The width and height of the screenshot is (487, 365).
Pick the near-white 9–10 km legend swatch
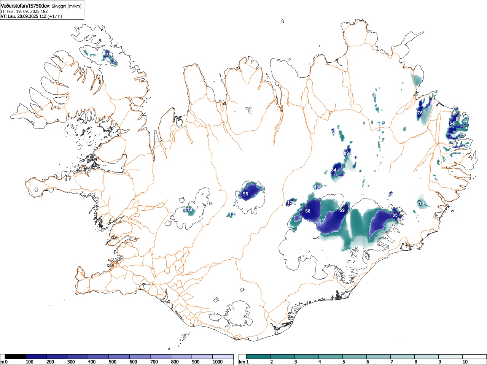tap(451, 357)
